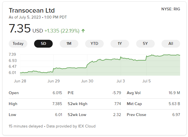Click the Mkt Cap row
Viewport: 188px width, 137px height.
point(153,104)
